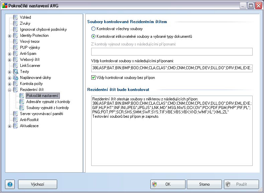
Task: Select PUP výjimky in the tree
Action: tap(30, 47)
